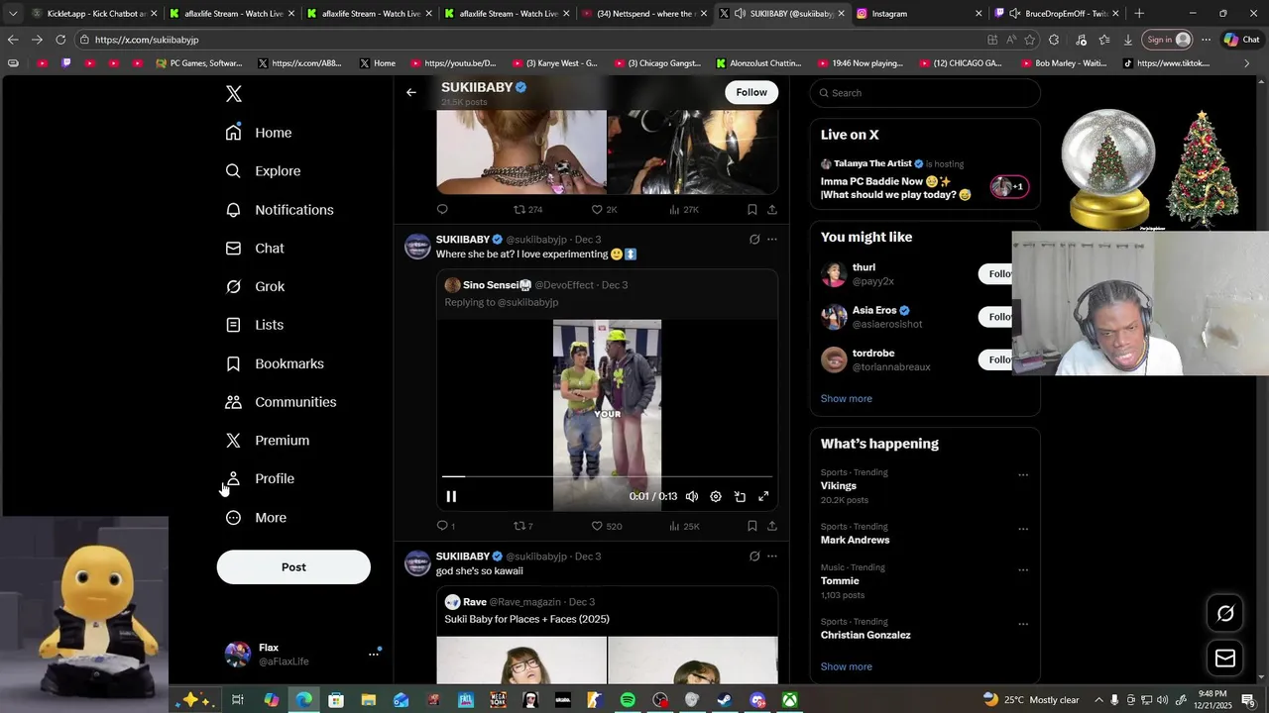Open Explore in X sidebar
The width and height of the screenshot is (1269, 713).
(263, 171)
